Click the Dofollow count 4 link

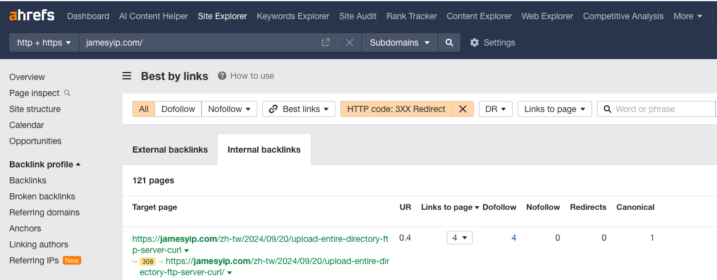coord(513,238)
